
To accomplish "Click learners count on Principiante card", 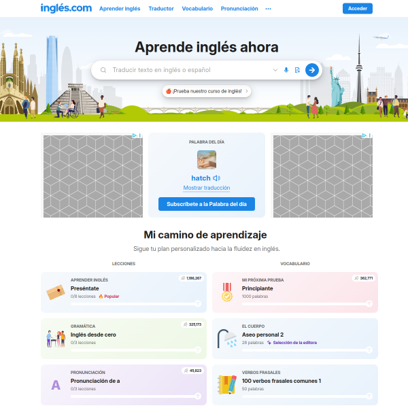I will coord(364,278).
